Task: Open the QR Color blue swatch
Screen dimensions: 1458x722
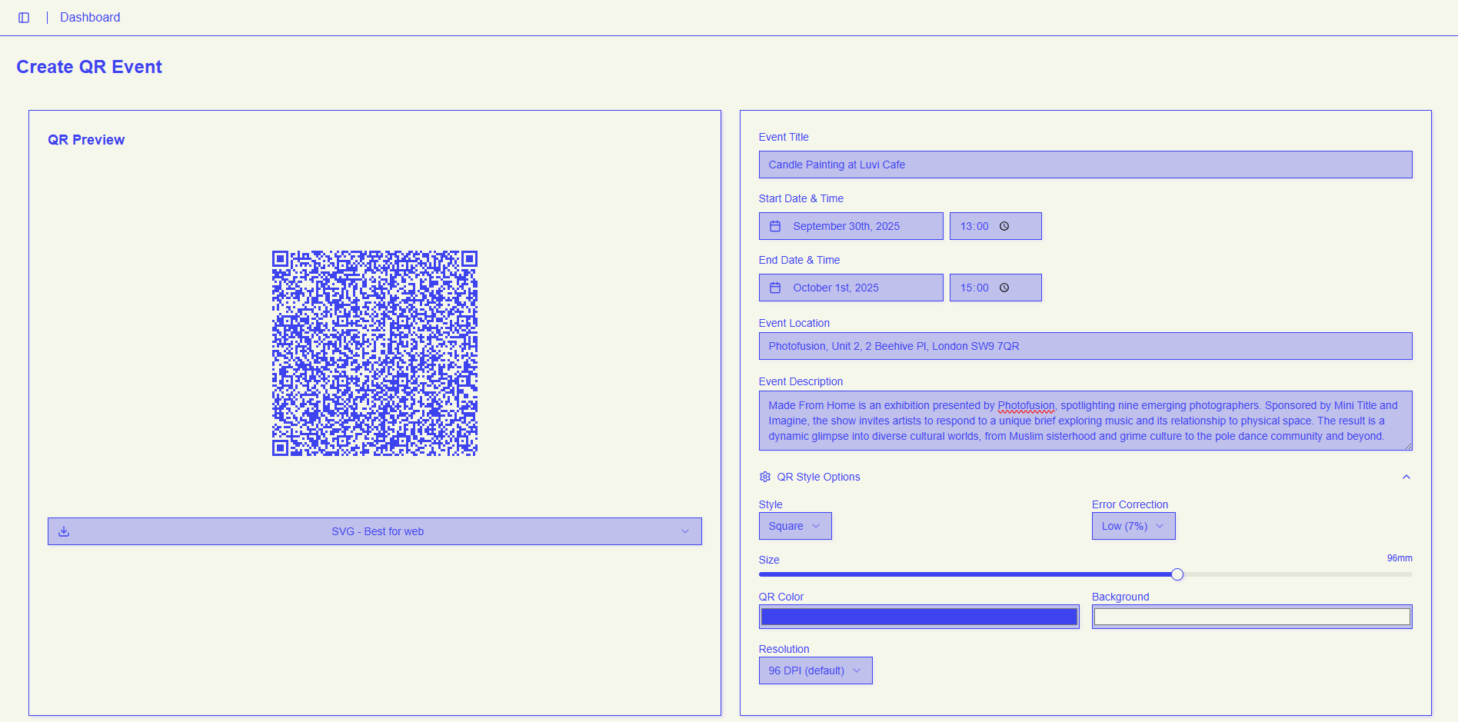Action: click(919, 617)
